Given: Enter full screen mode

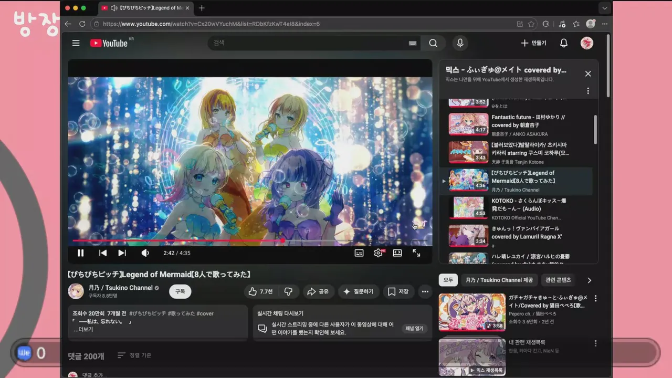Looking at the screenshot, I should pyautogui.click(x=416, y=253).
